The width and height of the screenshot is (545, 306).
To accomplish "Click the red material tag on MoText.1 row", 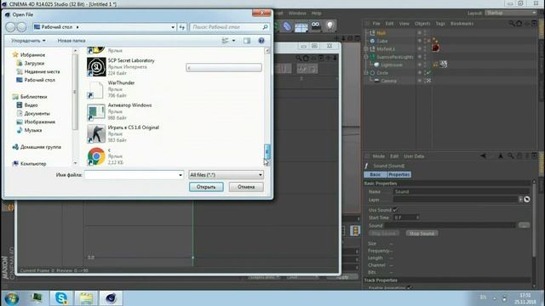I will coord(435,48).
